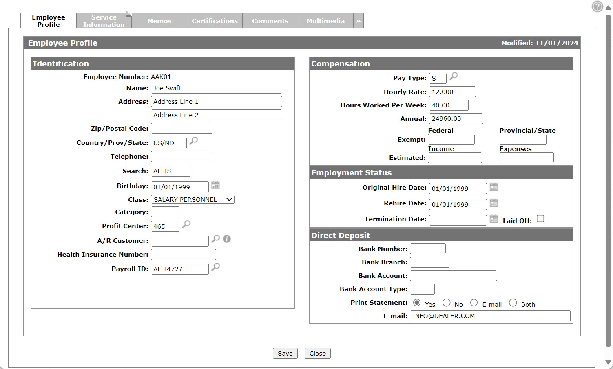613x369 pixels.
Task: Show more tabs with double-arrow
Action: point(359,21)
